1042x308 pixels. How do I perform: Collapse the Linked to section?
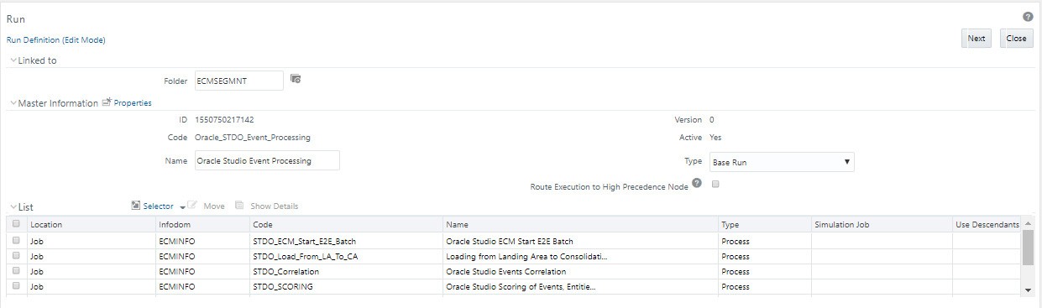pyautogui.click(x=13, y=60)
